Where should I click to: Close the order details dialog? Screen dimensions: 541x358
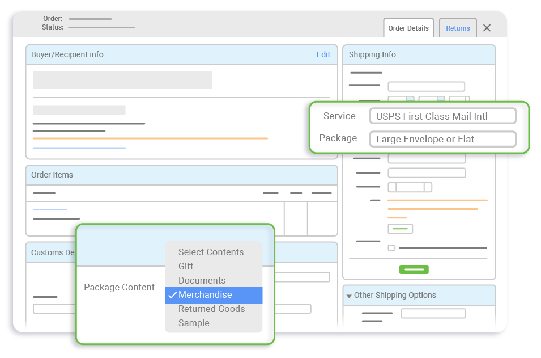[487, 28]
